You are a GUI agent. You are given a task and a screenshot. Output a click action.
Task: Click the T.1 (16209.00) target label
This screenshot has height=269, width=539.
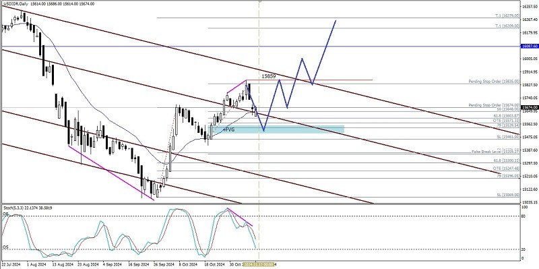click(x=507, y=26)
